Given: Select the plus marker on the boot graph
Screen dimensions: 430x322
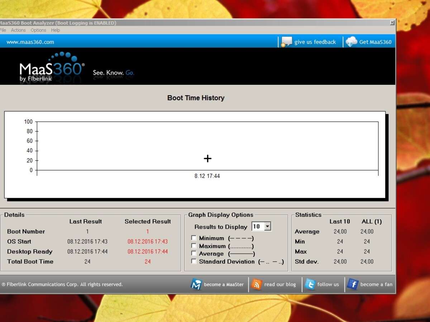Looking at the screenshot, I should (x=207, y=158).
